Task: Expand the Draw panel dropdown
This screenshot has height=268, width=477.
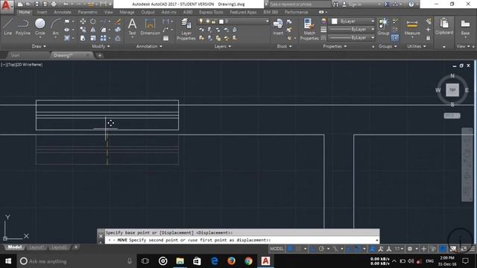Action: tap(39, 46)
